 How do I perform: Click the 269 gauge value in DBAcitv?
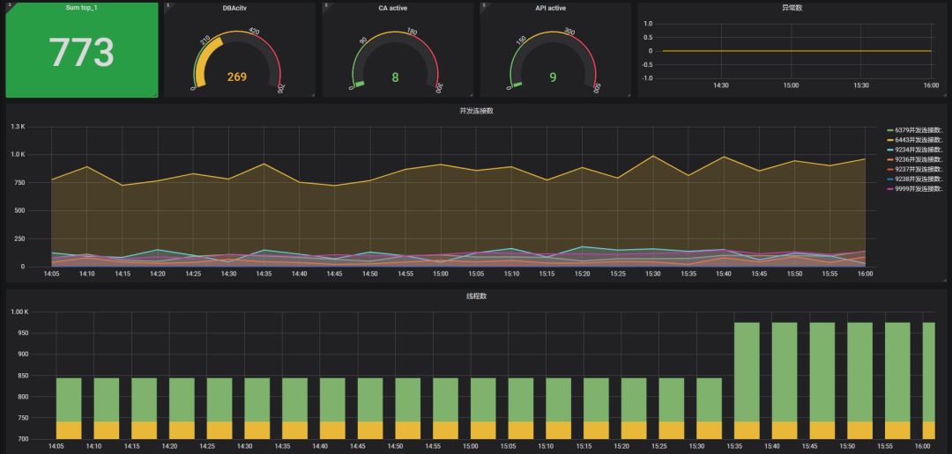(237, 77)
